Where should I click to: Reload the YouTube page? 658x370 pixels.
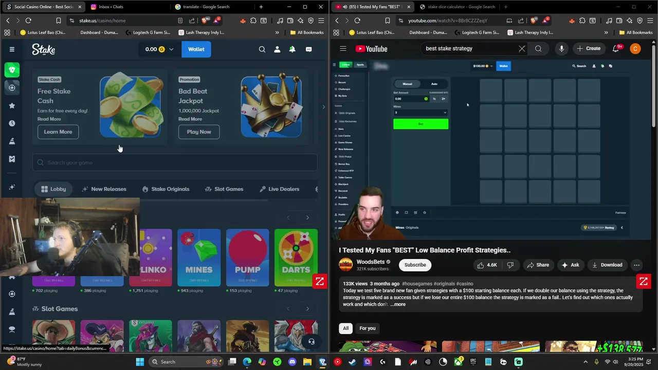coord(357,21)
